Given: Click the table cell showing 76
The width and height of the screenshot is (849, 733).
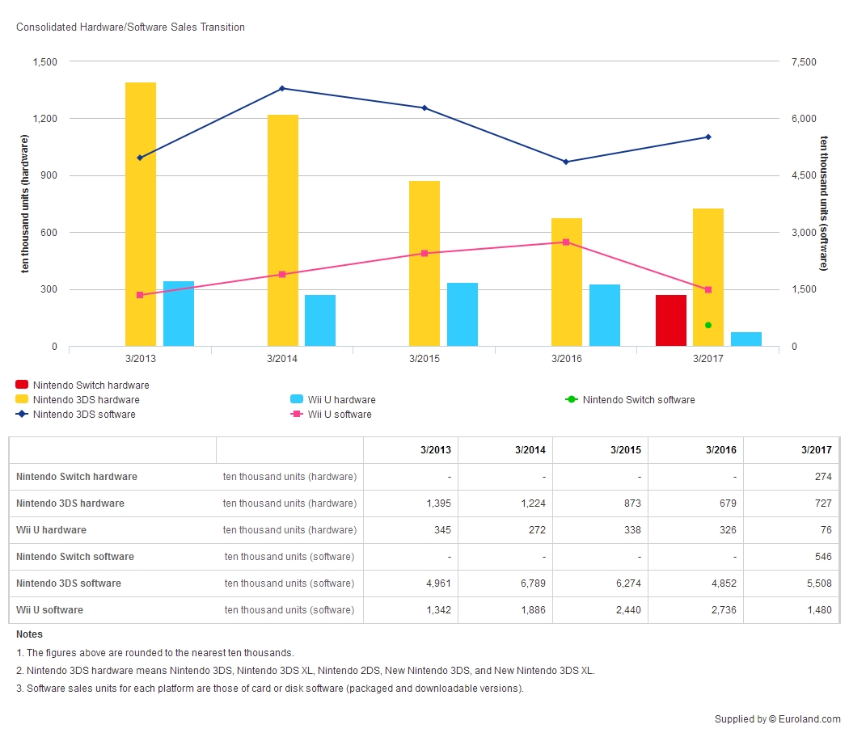Looking at the screenshot, I should coord(792,529).
